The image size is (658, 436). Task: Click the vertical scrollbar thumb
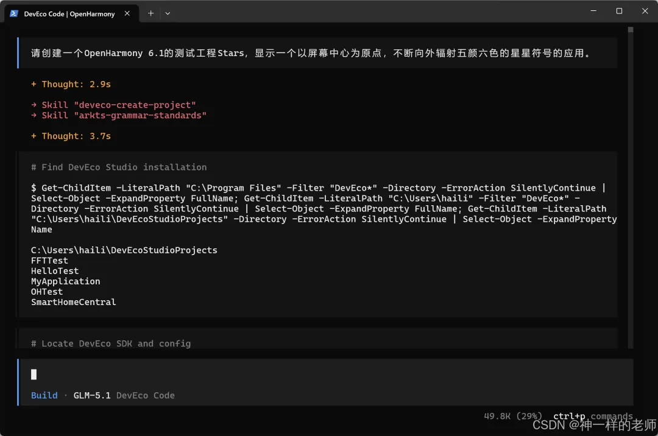click(x=631, y=30)
